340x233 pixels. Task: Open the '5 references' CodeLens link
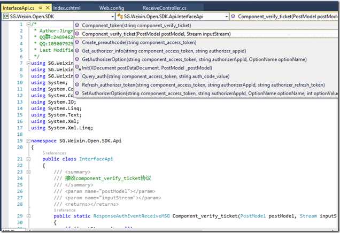click(54, 153)
